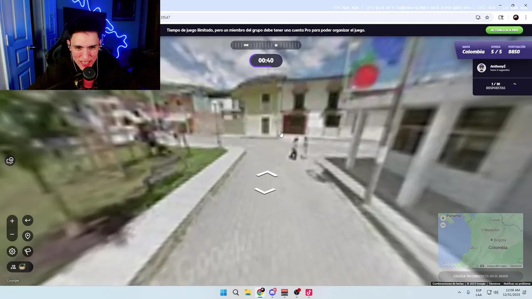Open Datos del mapa on mini-map
532x299 pixels.
click(497, 266)
